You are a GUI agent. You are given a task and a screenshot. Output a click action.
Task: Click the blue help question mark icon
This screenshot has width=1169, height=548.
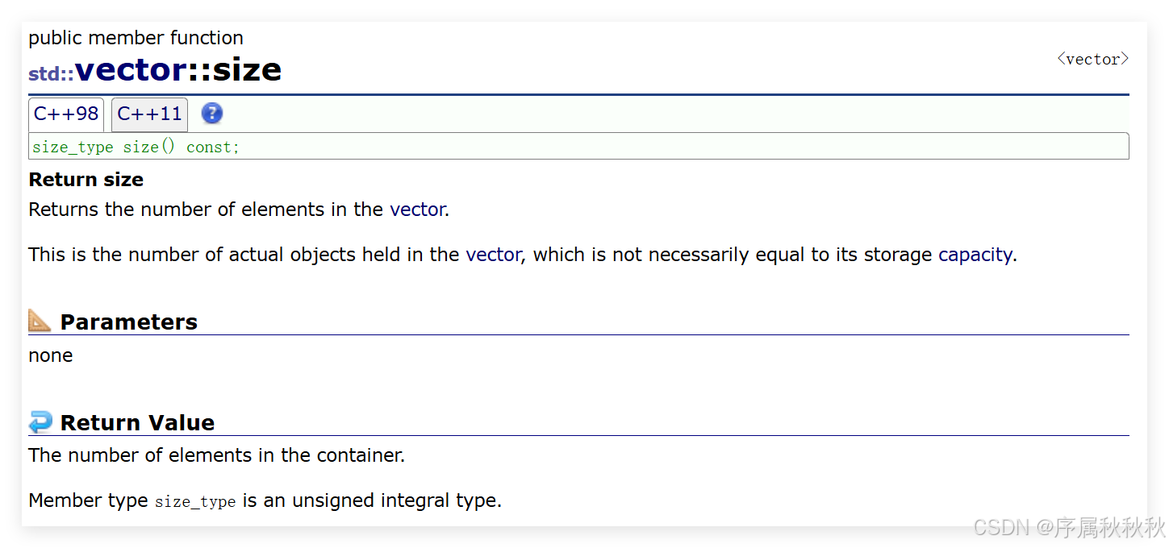pyautogui.click(x=211, y=114)
